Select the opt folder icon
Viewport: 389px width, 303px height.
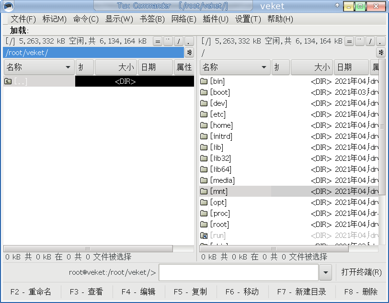204,202
